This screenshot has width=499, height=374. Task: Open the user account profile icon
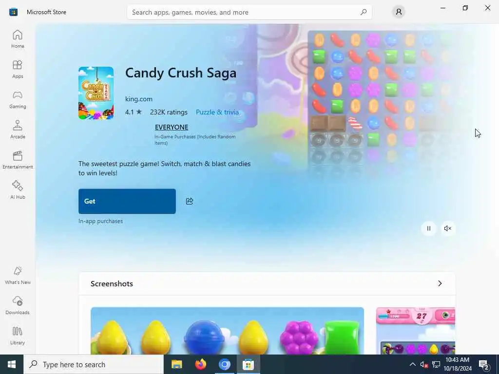coord(399,12)
